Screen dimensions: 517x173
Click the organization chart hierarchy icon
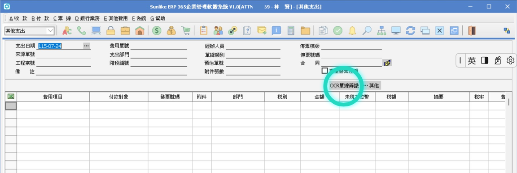pos(381,30)
